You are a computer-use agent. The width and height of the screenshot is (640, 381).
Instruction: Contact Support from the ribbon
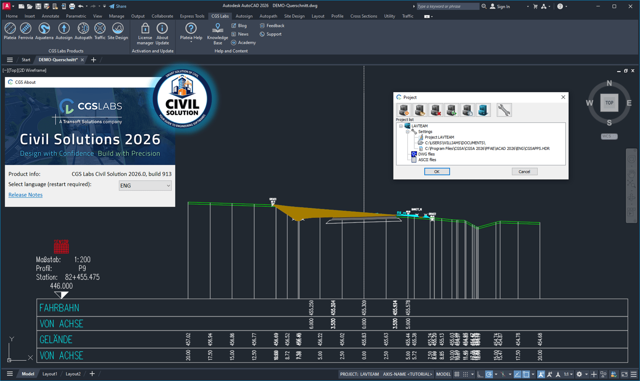coord(271,34)
